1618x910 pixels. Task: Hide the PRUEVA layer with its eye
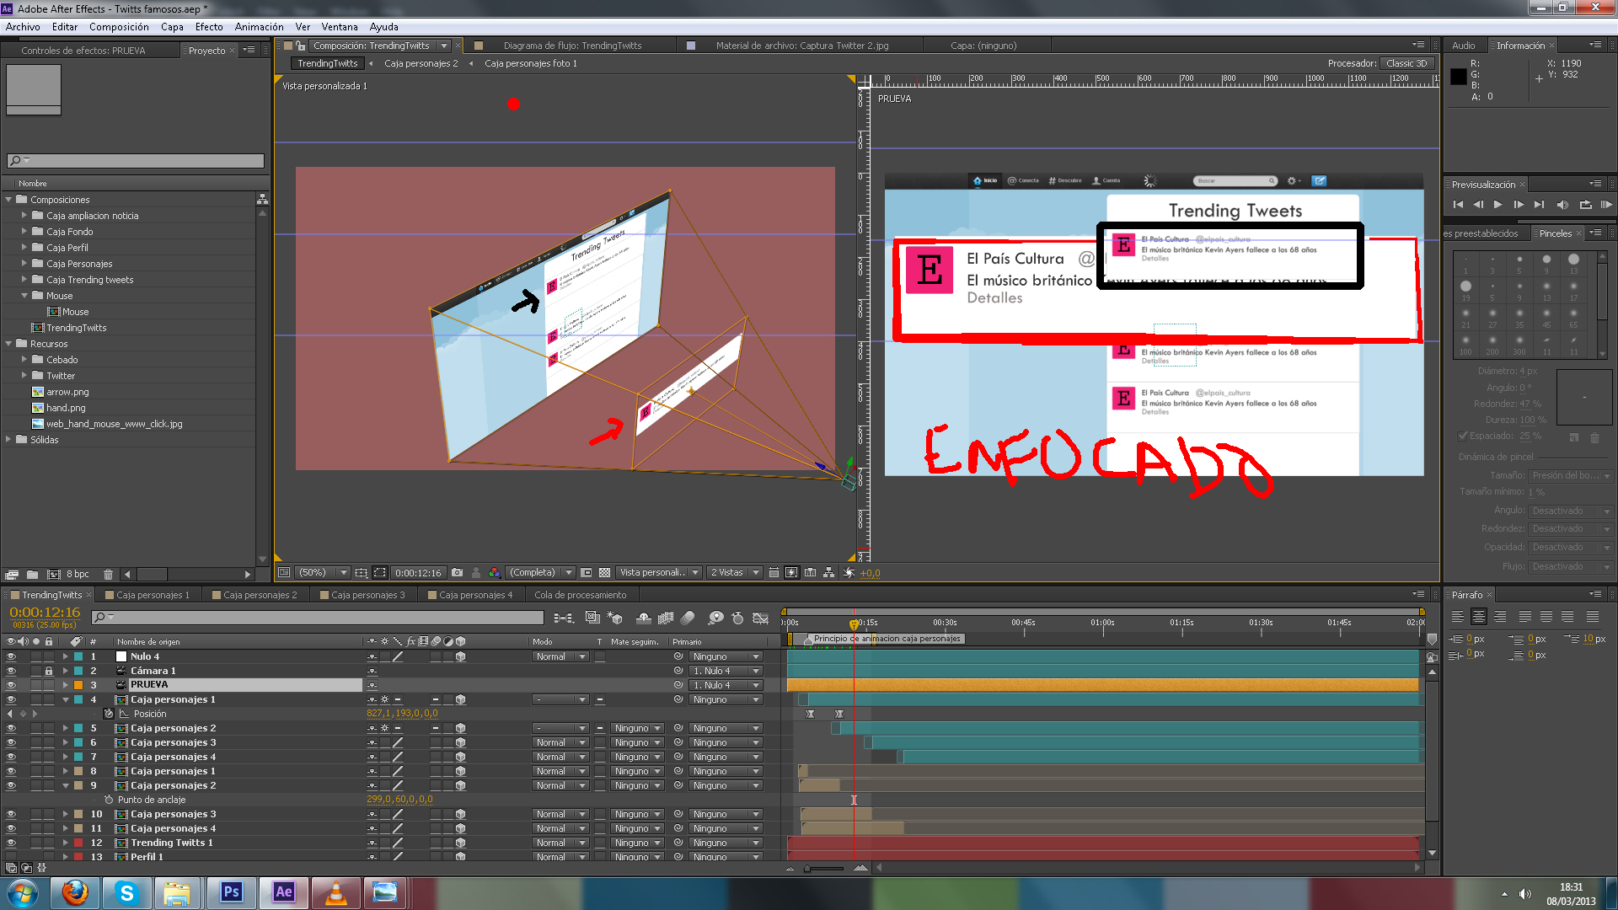[x=11, y=685]
